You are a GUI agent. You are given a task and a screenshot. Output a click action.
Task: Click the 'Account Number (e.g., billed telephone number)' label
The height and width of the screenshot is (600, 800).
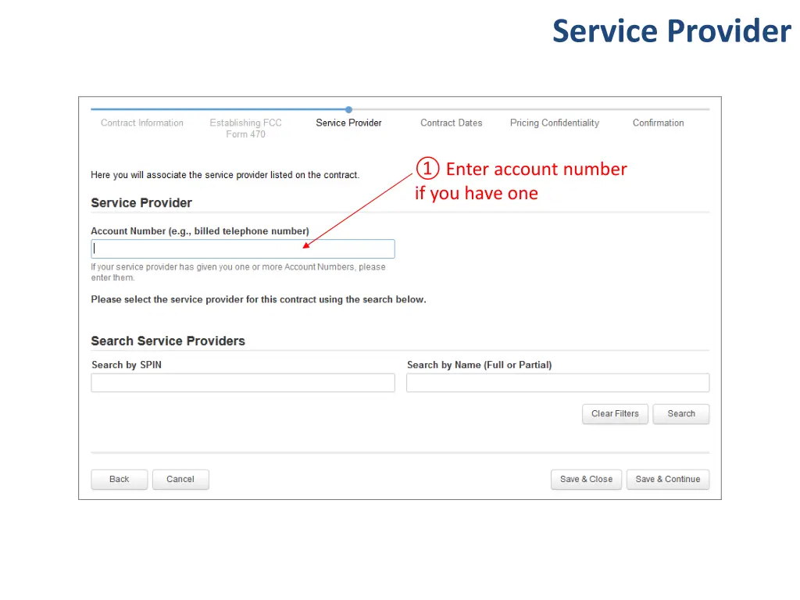point(200,231)
